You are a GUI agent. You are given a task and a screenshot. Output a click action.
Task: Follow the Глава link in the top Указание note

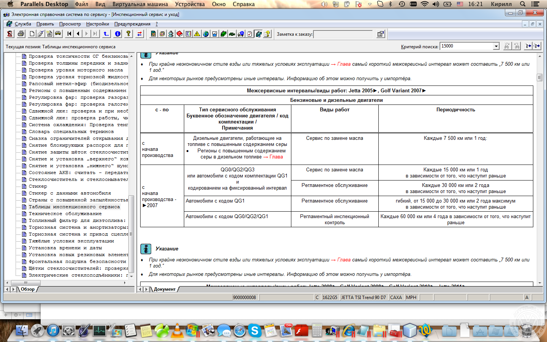[x=344, y=64]
